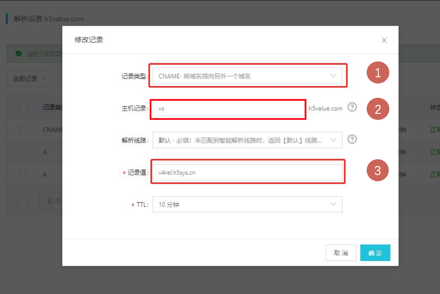Close the 修改记录 dialog with X icon
The width and height of the screenshot is (440, 294).
coord(384,40)
